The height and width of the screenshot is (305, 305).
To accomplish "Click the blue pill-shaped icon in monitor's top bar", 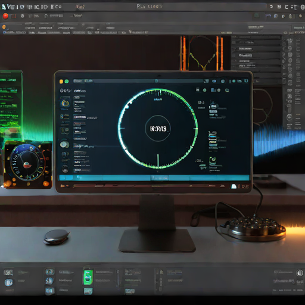I will [x=214, y=81].
